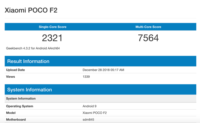
Task: Select the Android 9 value
Action: coord(89,106)
